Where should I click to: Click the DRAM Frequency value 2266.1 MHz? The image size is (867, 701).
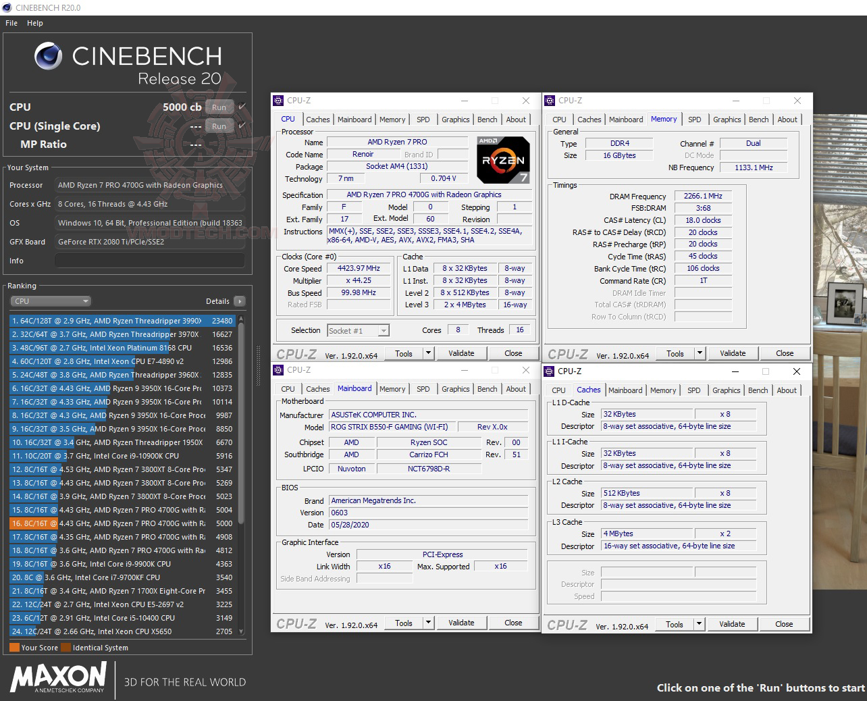[x=703, y=196]
